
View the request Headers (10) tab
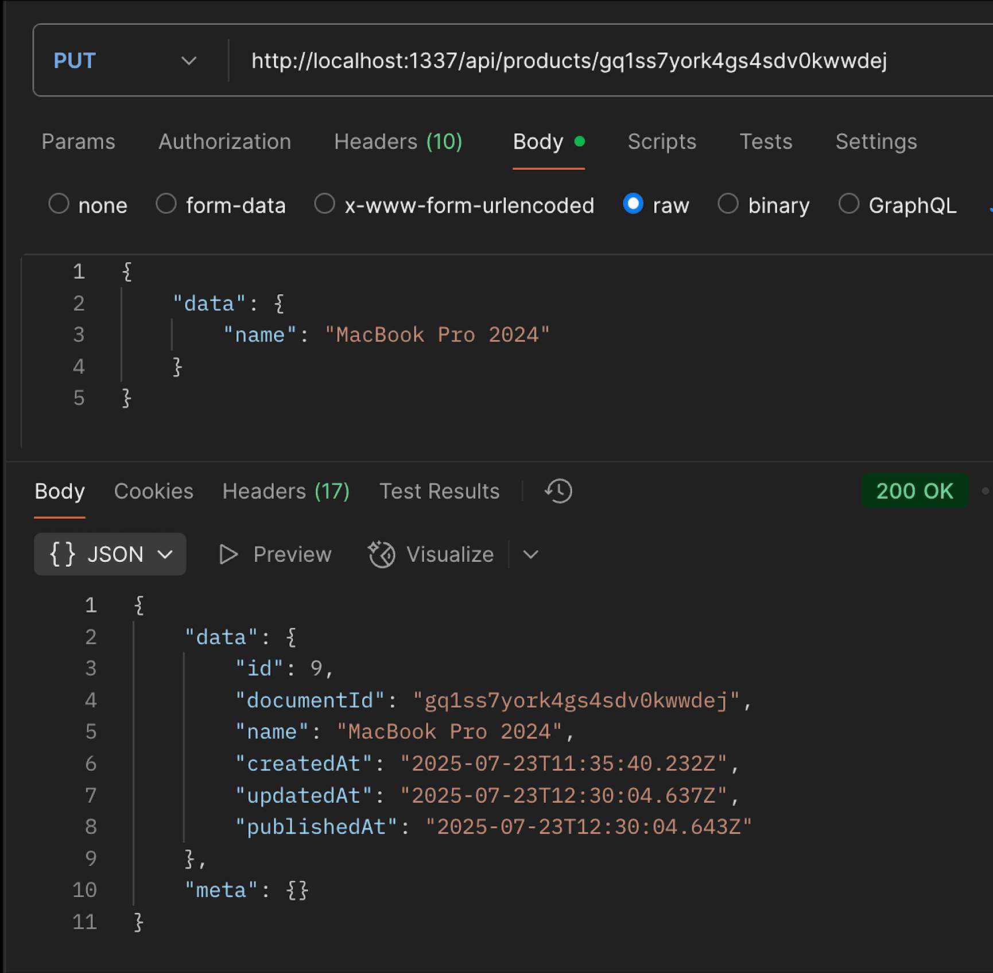pos(398,142)
